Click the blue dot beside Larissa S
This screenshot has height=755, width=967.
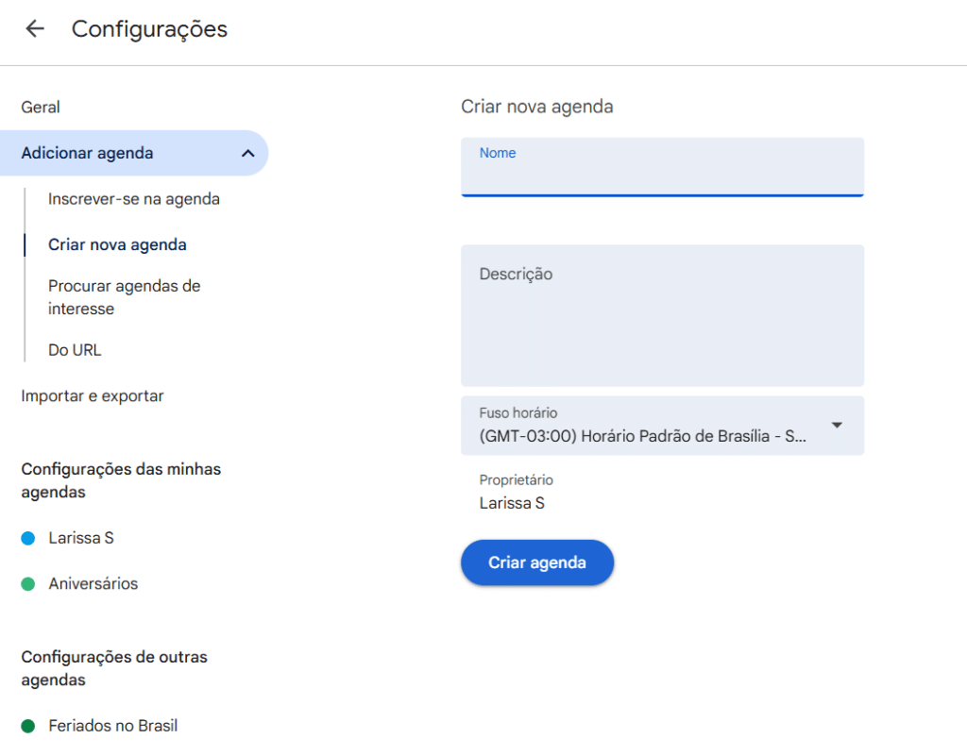[28, 538]
